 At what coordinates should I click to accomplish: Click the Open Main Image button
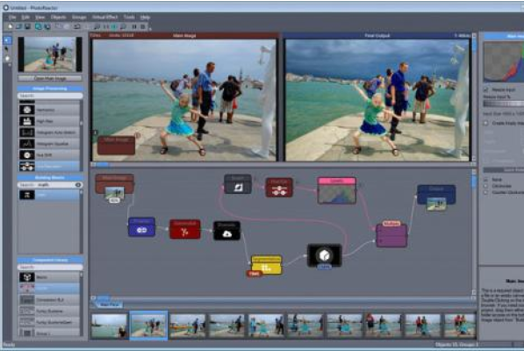click(50, 78)
